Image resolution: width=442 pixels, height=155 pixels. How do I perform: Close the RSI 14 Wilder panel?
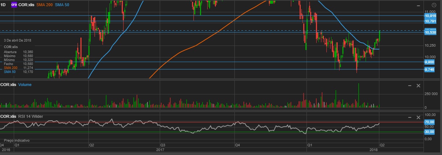(418, 117)
